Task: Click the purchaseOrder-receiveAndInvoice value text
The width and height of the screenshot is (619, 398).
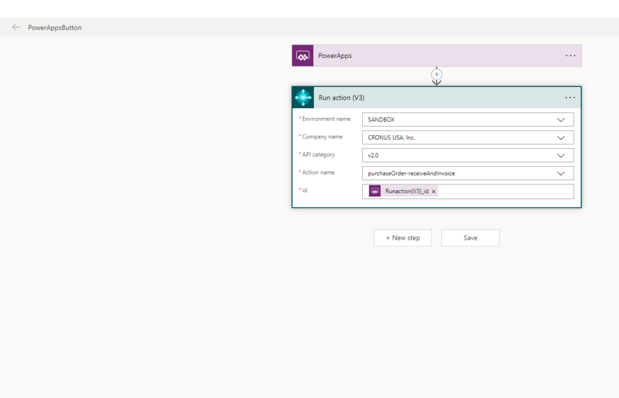Action: (411, 174)
